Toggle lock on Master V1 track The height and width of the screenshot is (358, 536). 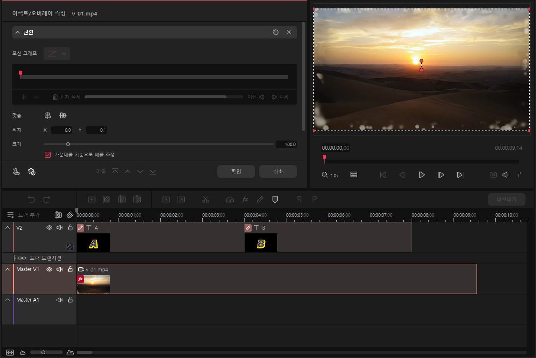click(70, 269)
